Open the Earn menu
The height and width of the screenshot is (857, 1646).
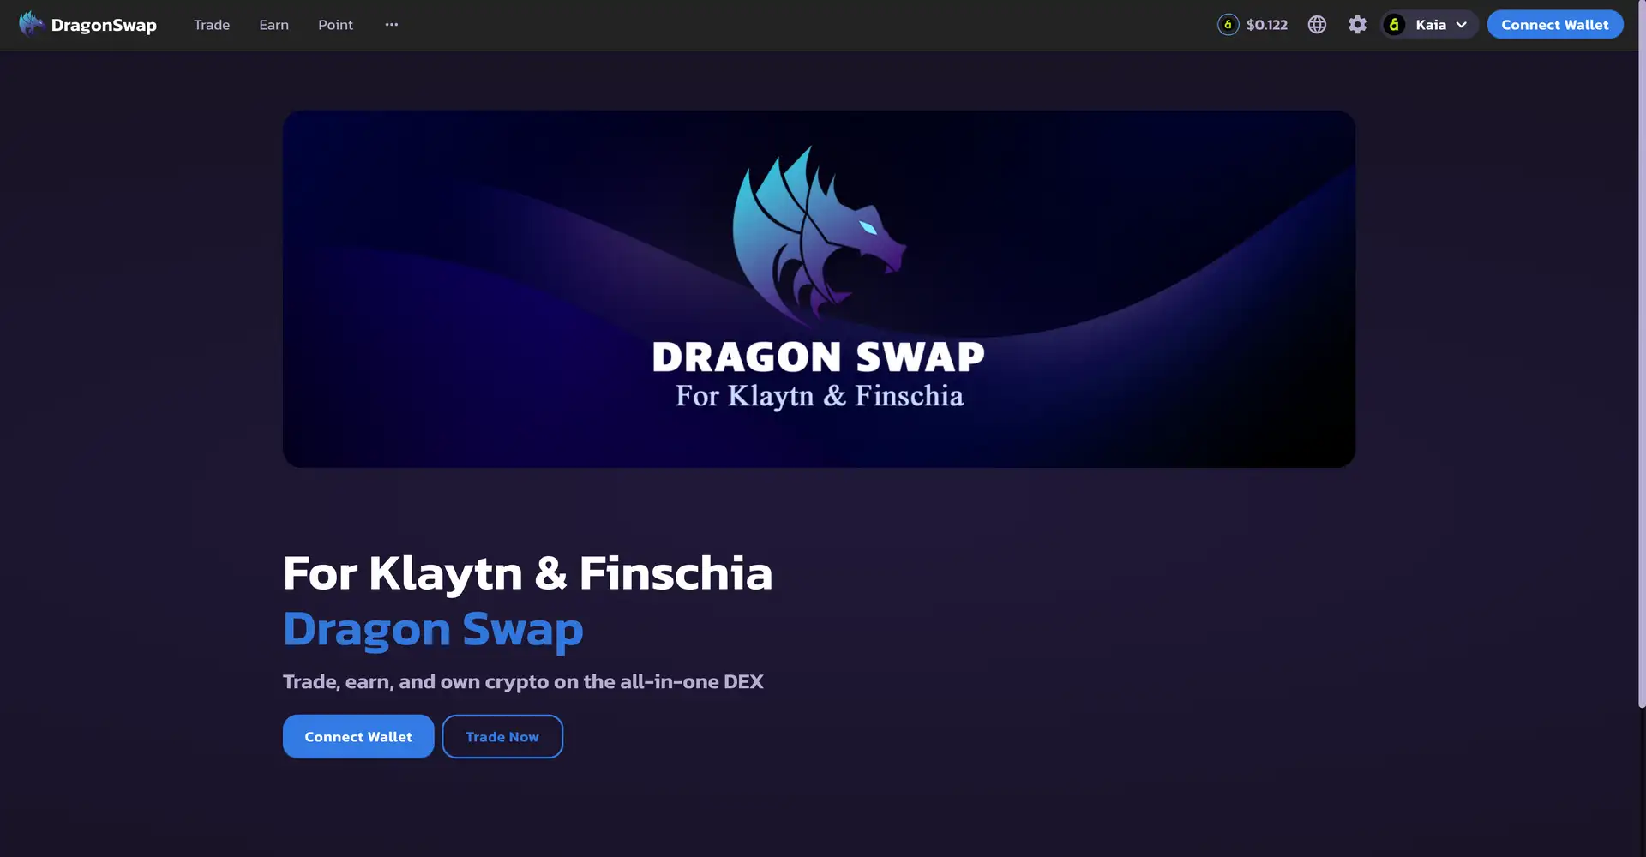coord(273,25)
